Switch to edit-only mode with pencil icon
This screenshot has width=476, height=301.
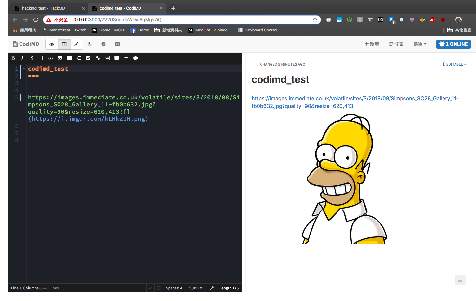pos(77,44)
